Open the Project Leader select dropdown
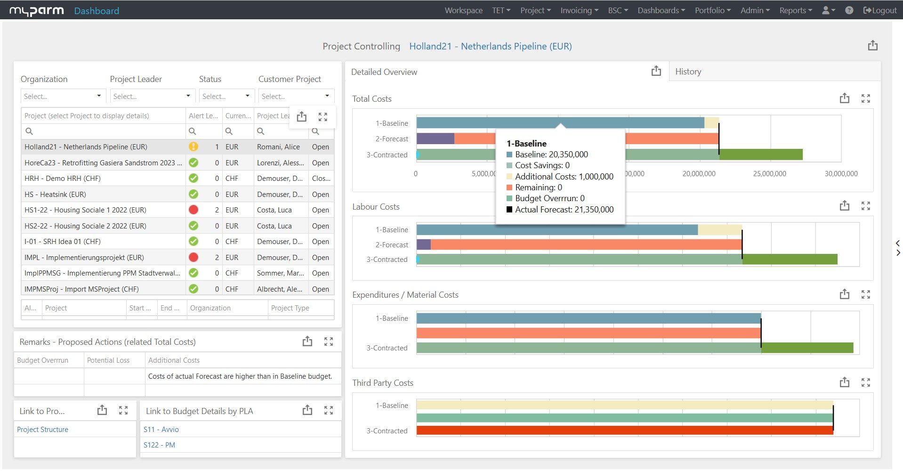Image resolution: width=903 pixels, height=472 pixels. (x=152, y=96)
